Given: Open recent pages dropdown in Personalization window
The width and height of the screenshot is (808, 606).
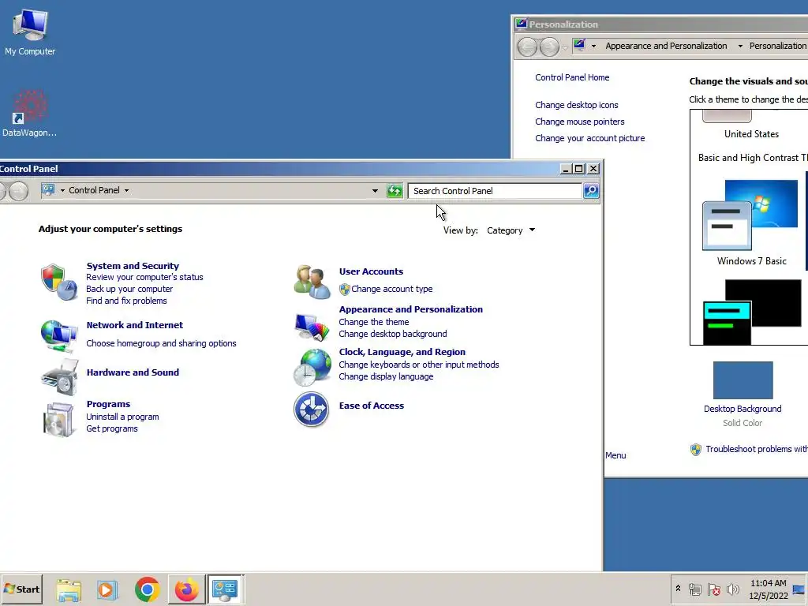Looking at the screenshot, I should 565,48.
